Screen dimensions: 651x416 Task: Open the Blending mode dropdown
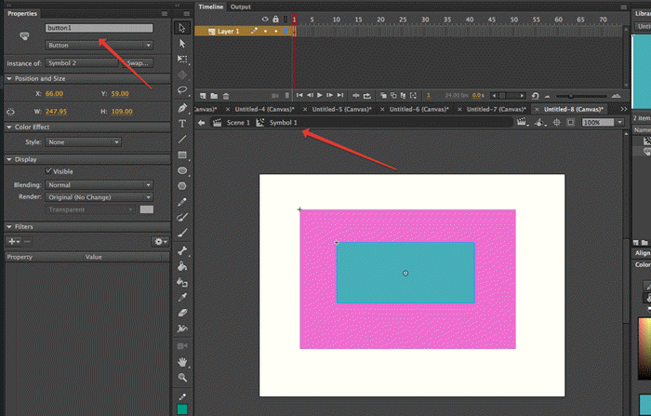coord(99,185)
